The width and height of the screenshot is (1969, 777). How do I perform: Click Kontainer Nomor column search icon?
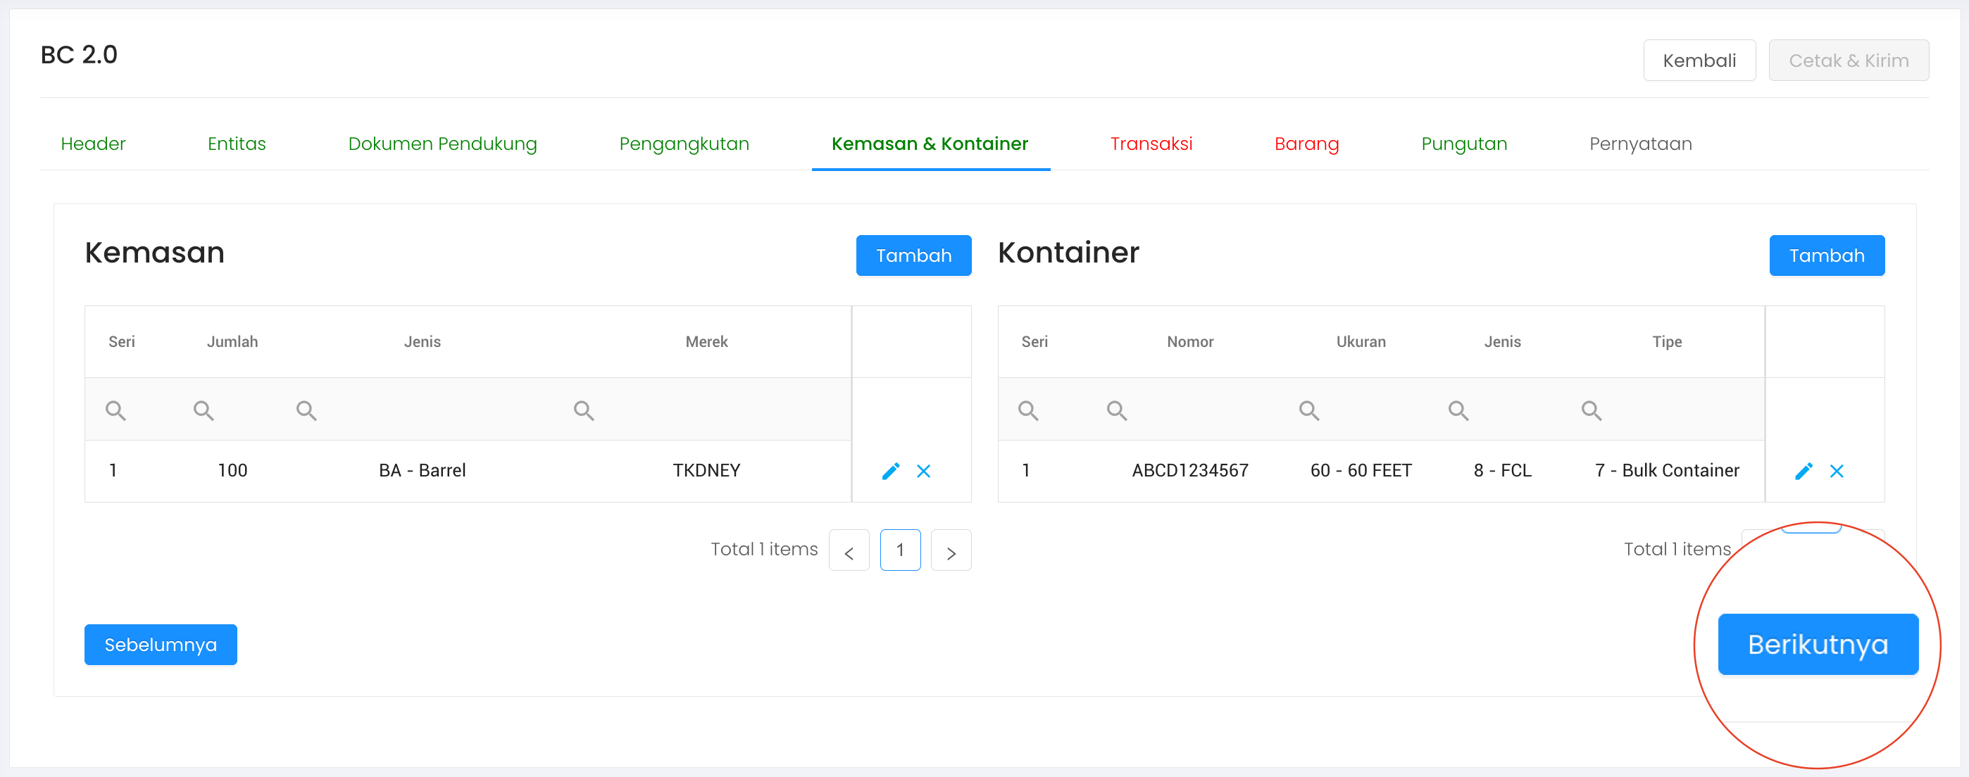point(1116,410)
